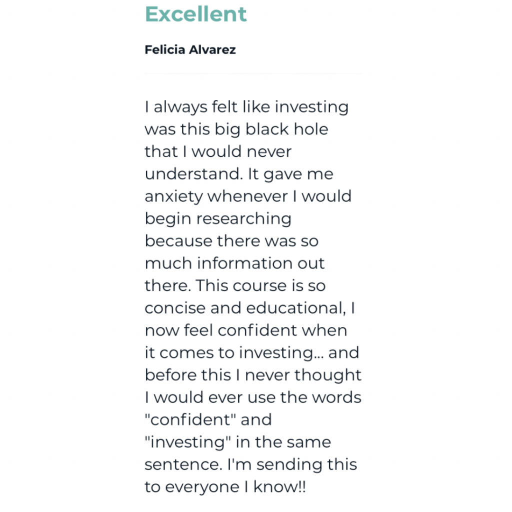
Task: Click the words "now feel confident when"
Action: tap(246, 330)
